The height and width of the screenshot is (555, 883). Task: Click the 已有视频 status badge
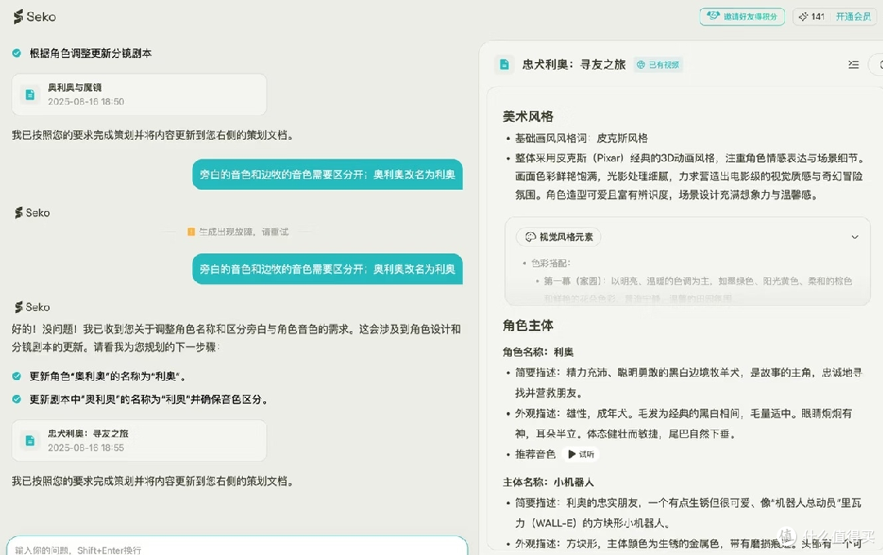[x=657, y=65]
